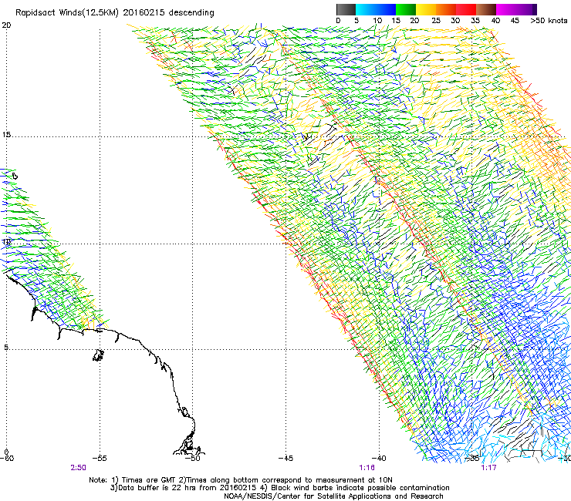Viewport: 571px width, 501px height.
Task: Click the '35' label under the color bar
Action: [x=475, y=21]
